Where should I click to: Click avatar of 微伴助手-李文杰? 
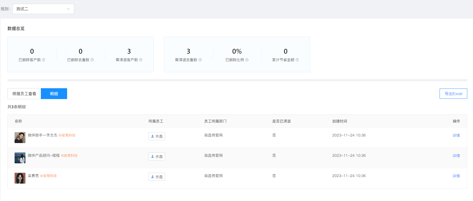click(20, 138)
